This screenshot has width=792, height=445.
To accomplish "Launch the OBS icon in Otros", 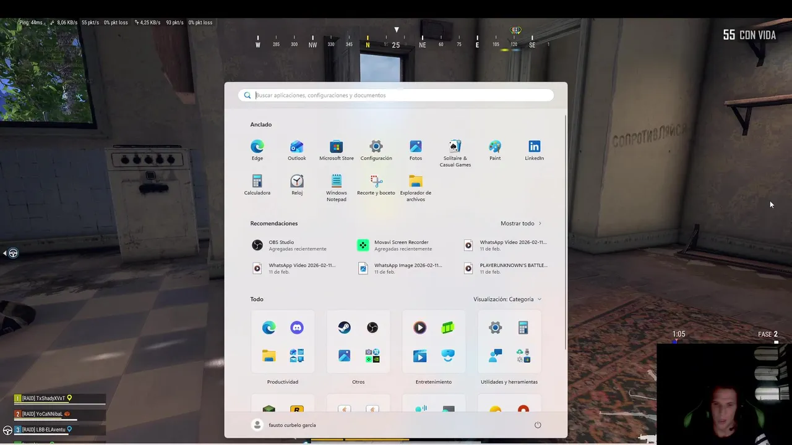I will (372, 328).
